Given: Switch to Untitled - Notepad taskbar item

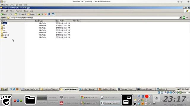Looking at the screenshot, I should tap(88, 89).
